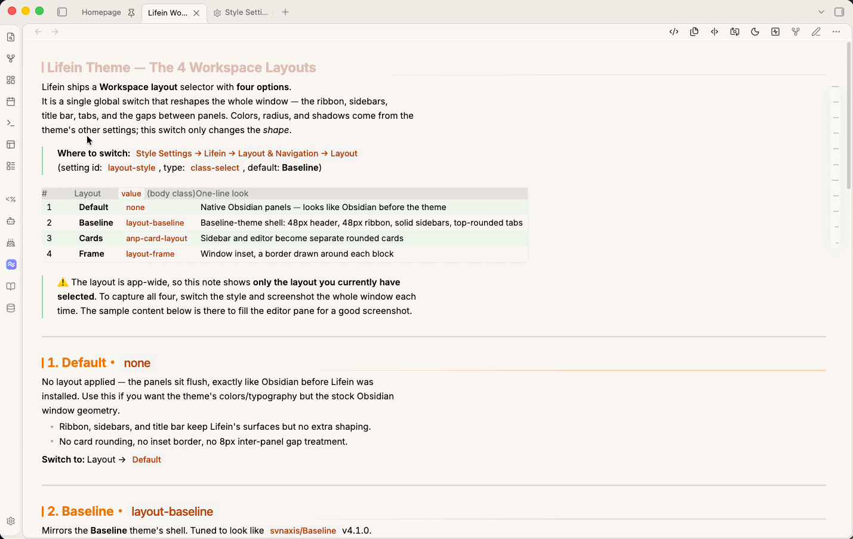This screenshot has height=539, width=853.
Task: Switch to editing with the pencil icon
Action: click(x=816, y=32)
